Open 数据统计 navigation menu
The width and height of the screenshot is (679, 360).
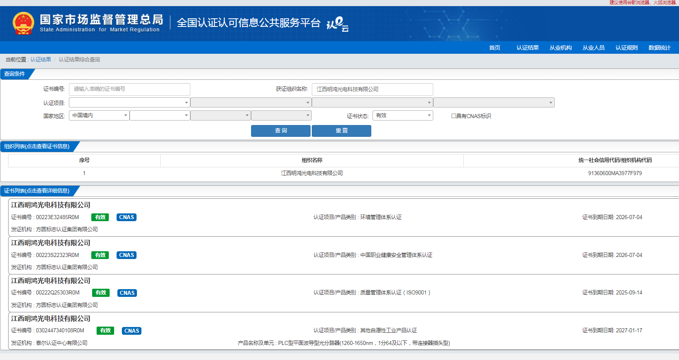(x=659, y=48)
